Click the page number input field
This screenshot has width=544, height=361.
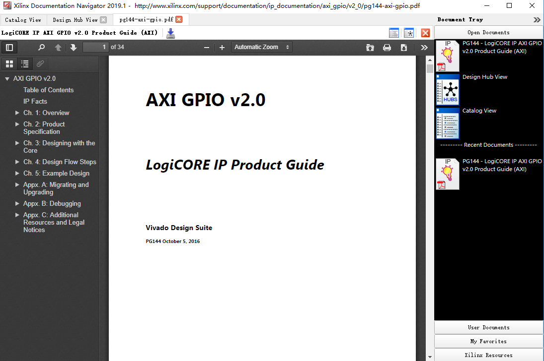click(96, 47)
